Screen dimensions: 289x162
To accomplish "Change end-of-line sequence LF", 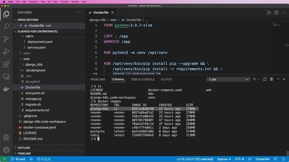I will 250,159.
